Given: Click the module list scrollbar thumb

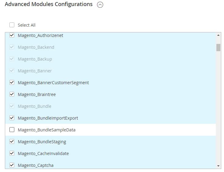Looking at the screenshot, I should (218, 48).
